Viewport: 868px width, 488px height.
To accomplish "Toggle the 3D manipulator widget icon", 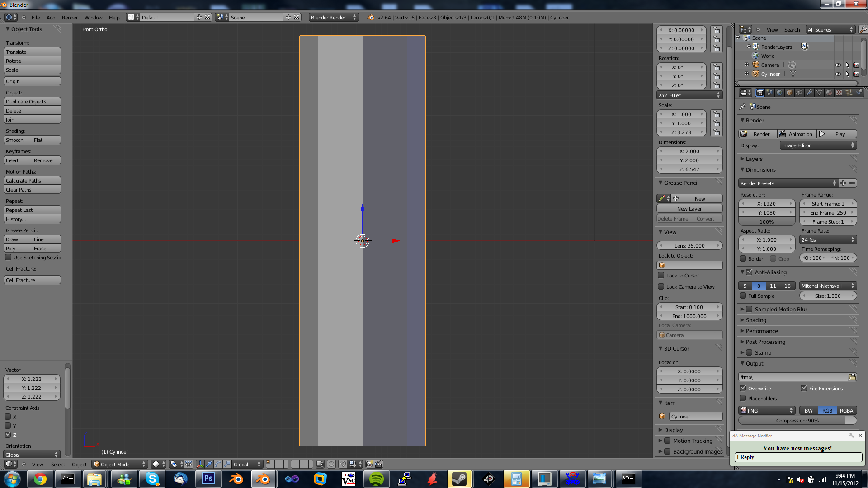I will [x=200, y=464].
